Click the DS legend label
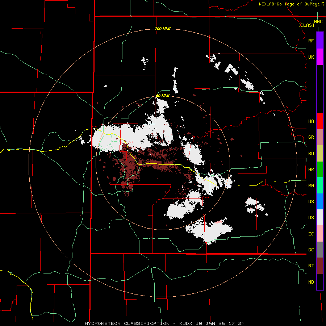This screenshot has width=326, height=326. click(311, 218)
